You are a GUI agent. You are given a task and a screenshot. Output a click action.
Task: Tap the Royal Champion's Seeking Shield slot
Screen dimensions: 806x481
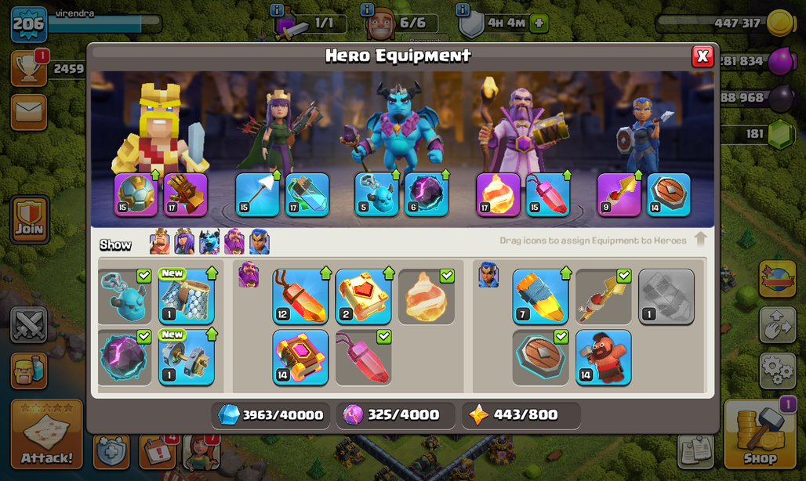668,194
